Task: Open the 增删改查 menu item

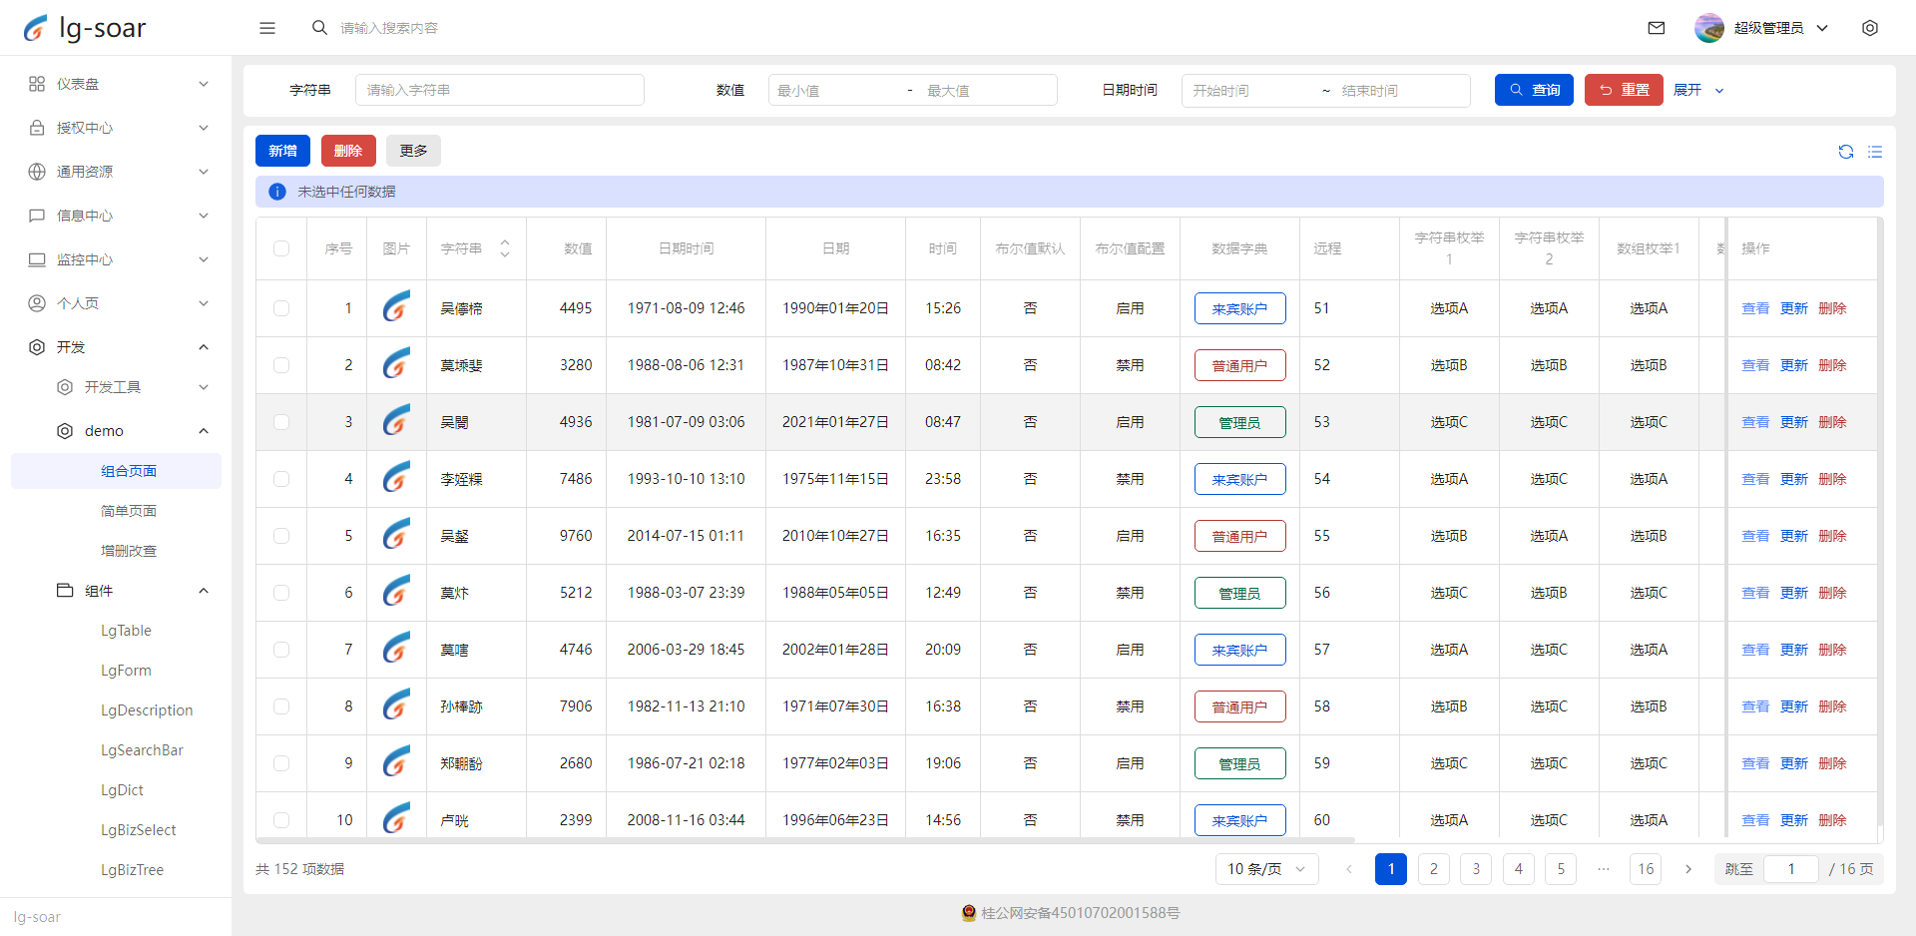Action: pos(129,551)
